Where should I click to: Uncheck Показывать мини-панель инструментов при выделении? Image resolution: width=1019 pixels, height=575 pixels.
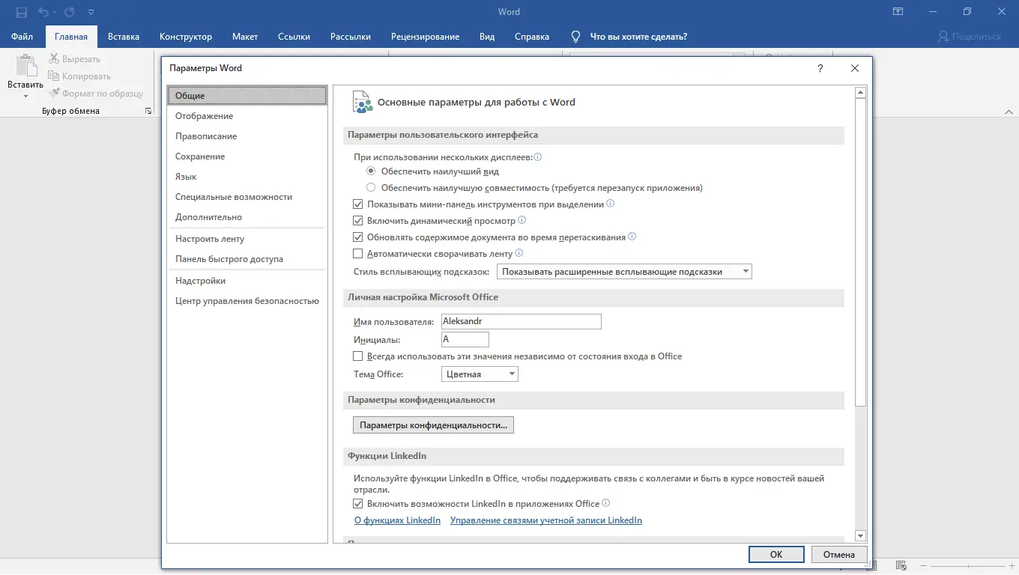(x=358, y=204)
